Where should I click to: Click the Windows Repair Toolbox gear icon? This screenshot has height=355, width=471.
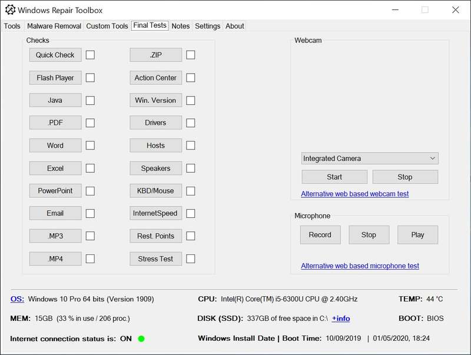10,10
